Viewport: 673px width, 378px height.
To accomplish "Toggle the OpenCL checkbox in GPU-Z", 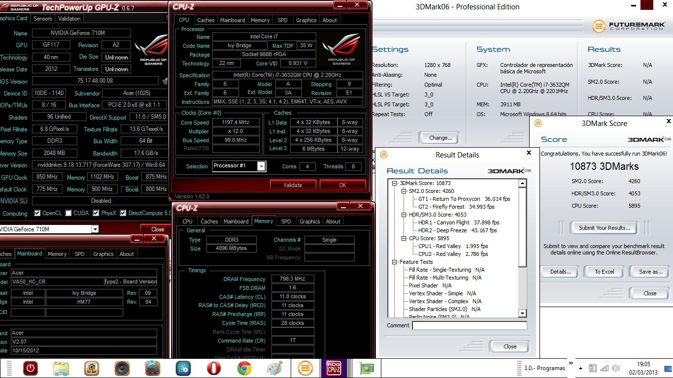I will click(37, 213).
